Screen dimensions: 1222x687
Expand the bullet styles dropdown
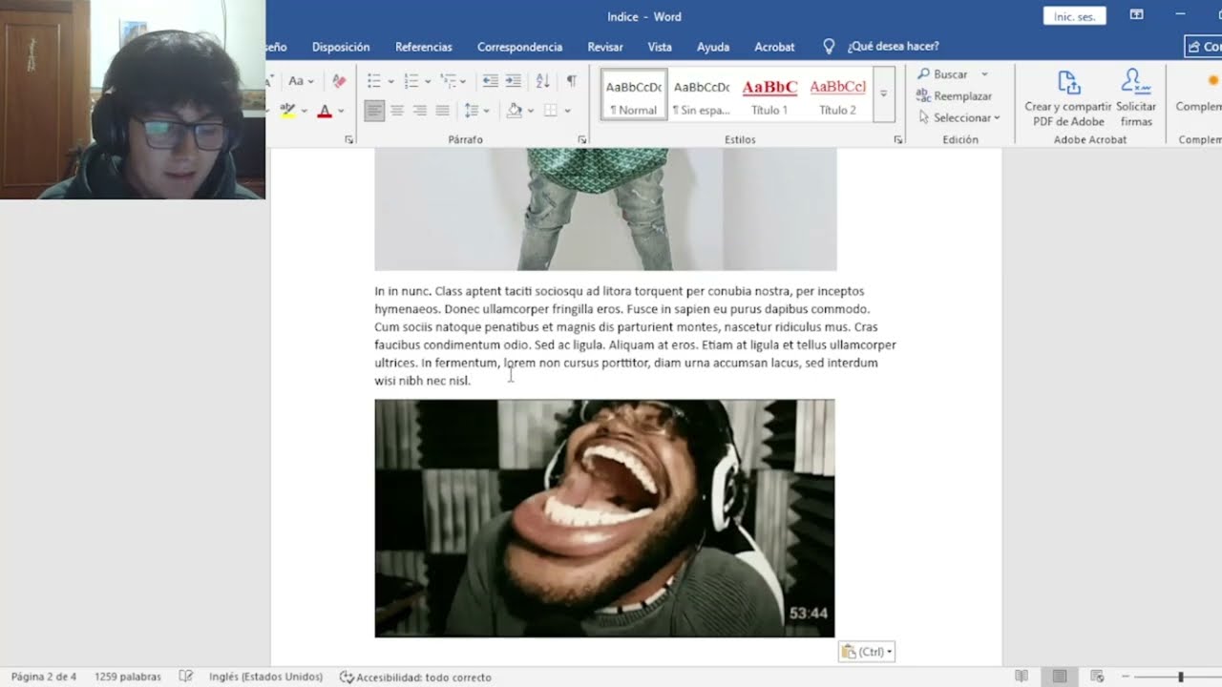(390, 81)
